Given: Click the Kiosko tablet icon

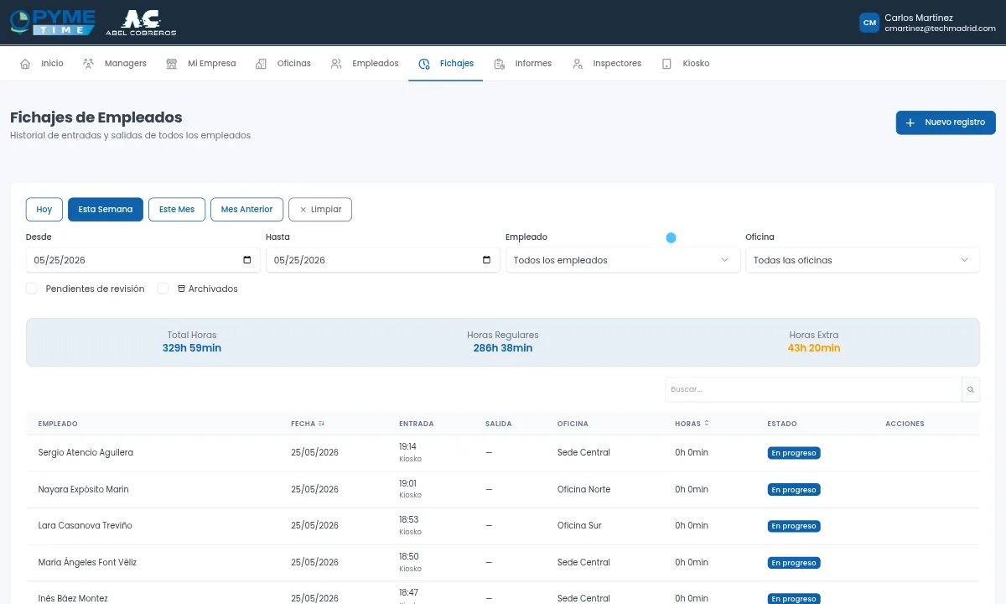Looking at the screenshot, I should pos(666,64).
